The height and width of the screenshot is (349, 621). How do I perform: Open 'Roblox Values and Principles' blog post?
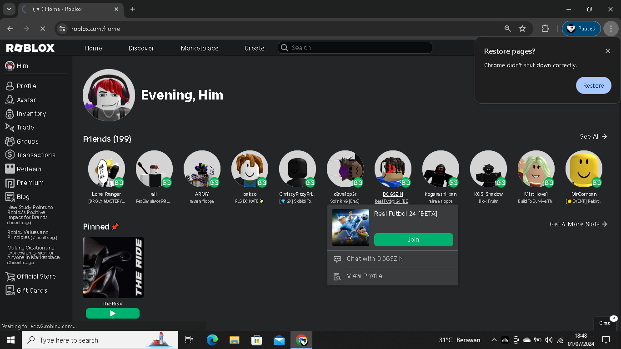click(x=32, y=235)
